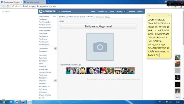Click the Yandex "Я" button in the toolbar

point(8,6)
